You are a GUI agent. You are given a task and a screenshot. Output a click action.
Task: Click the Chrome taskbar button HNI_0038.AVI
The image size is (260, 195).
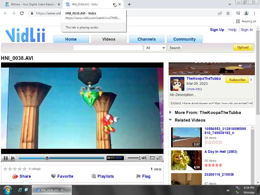[x=52, y=190]
